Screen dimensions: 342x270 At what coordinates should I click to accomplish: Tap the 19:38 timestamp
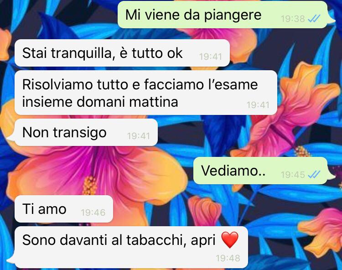pos(293,19)
